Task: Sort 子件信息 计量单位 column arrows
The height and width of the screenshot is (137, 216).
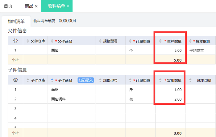Action: tap(130, 80)
